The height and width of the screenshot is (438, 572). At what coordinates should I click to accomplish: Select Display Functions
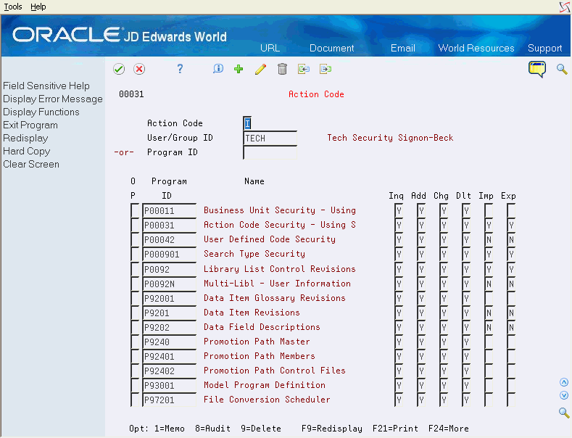41,112
